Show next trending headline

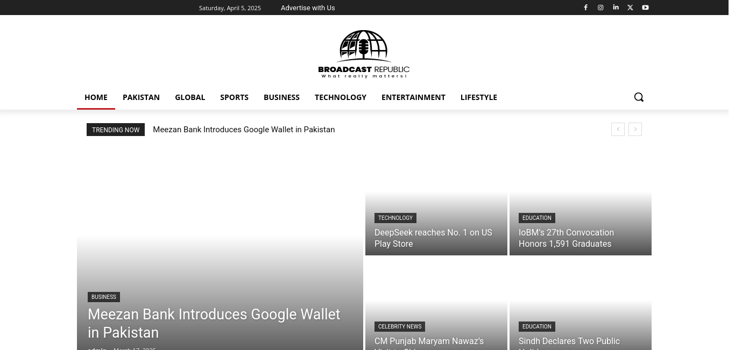635,130
